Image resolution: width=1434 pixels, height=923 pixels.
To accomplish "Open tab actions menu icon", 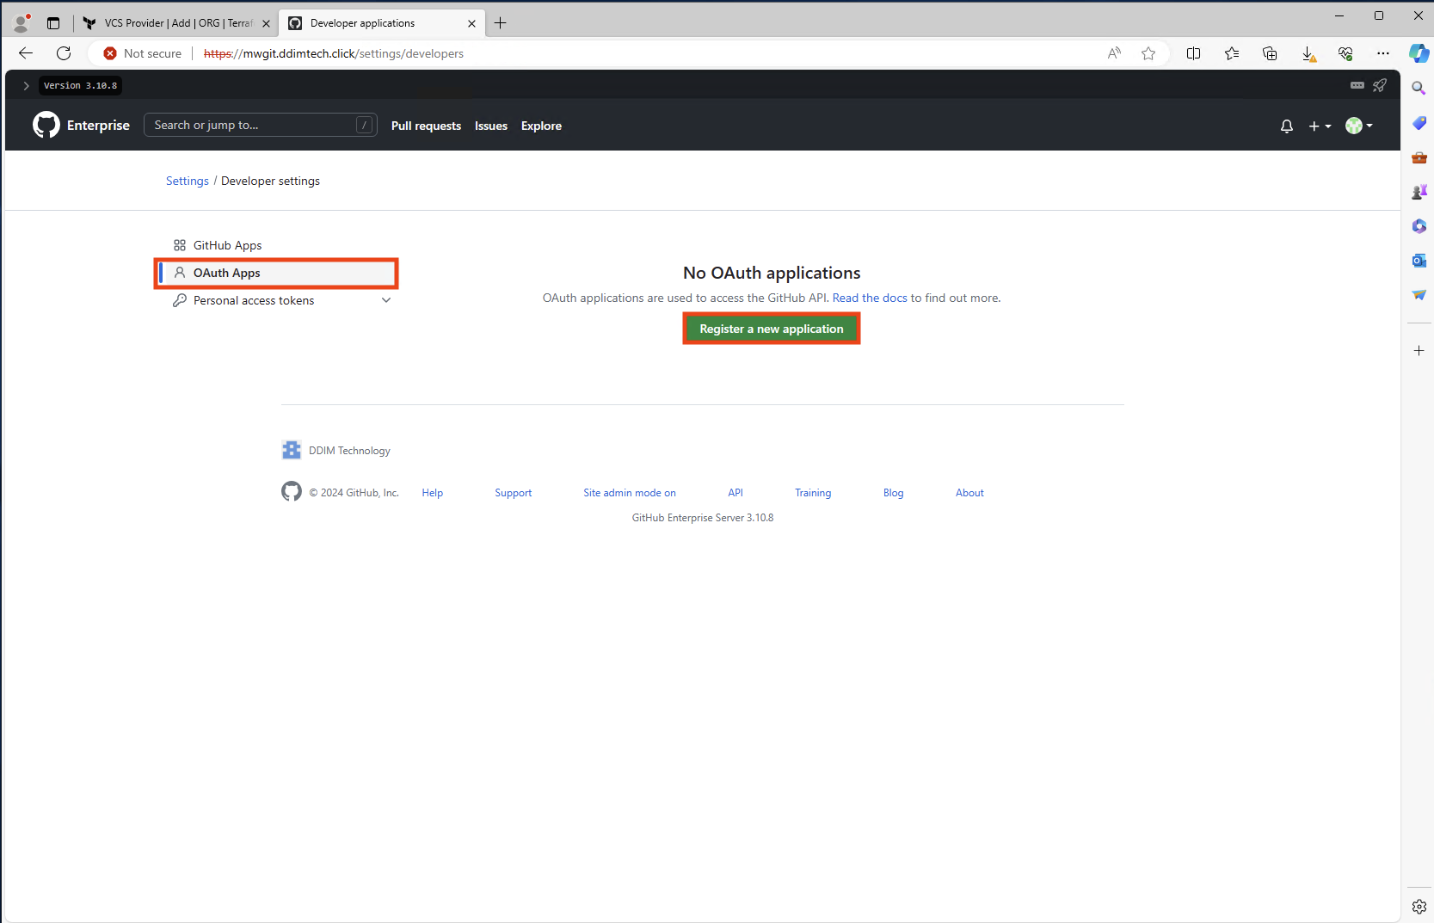I will click(53, 23).
